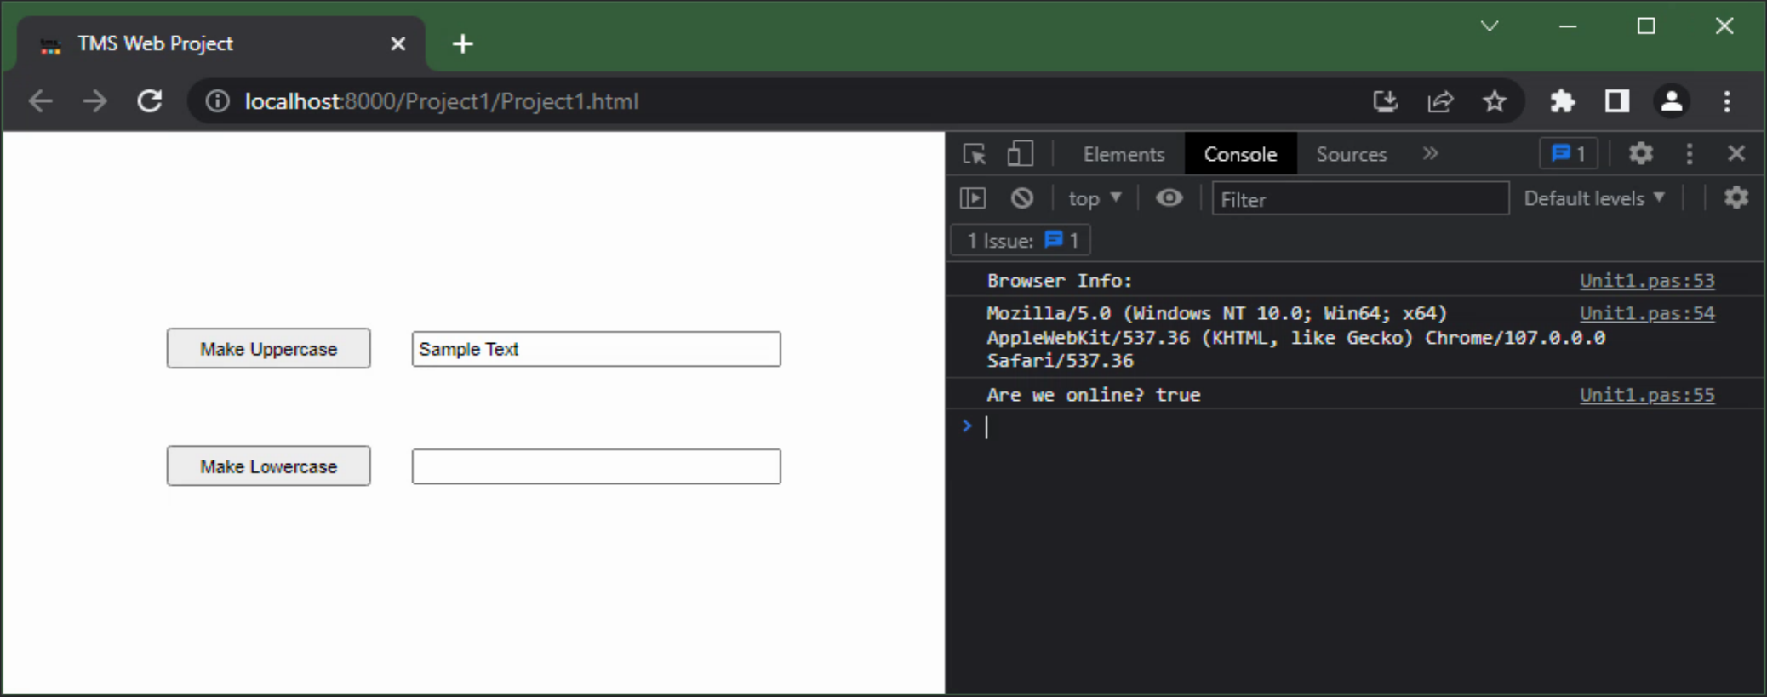Show more DevTools tabs

(x=1430, y=153)
